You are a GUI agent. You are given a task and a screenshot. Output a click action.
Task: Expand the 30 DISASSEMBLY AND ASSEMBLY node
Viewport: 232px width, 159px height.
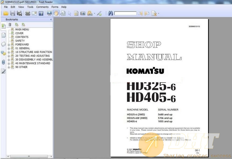9,60
